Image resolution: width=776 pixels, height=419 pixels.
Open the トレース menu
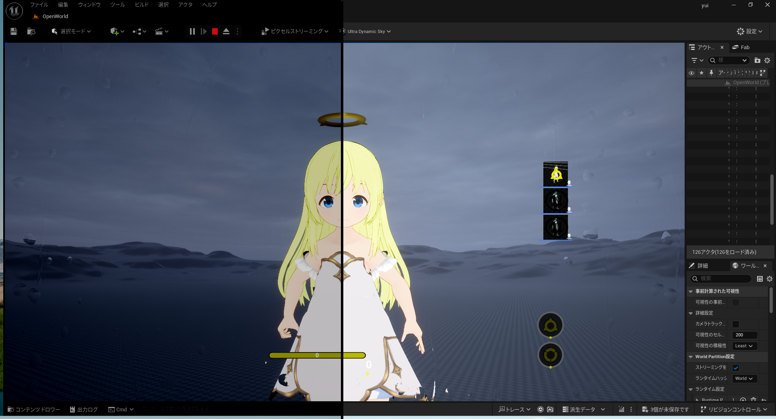(514, 410)
